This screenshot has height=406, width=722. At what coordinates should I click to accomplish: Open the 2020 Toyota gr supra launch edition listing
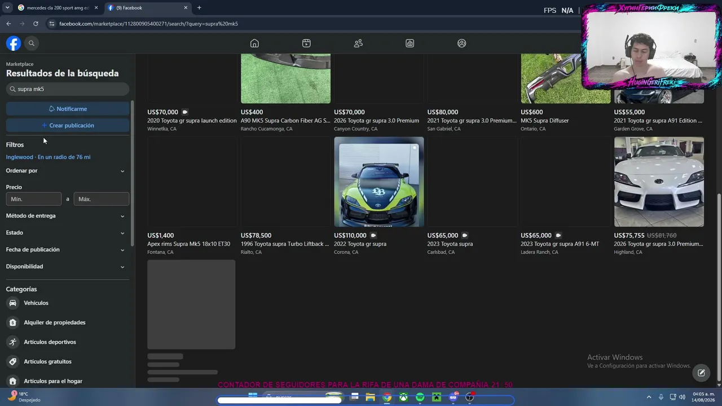click(192, 121)
